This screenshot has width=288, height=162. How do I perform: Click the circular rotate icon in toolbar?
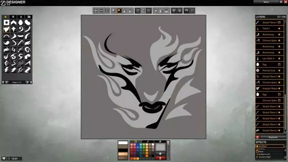143,11
